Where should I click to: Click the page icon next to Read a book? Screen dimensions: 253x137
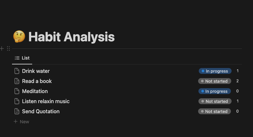pyautogui.click(x=17, y=81)
